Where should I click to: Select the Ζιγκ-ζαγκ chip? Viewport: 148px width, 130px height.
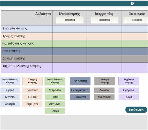tap(32, 104)
